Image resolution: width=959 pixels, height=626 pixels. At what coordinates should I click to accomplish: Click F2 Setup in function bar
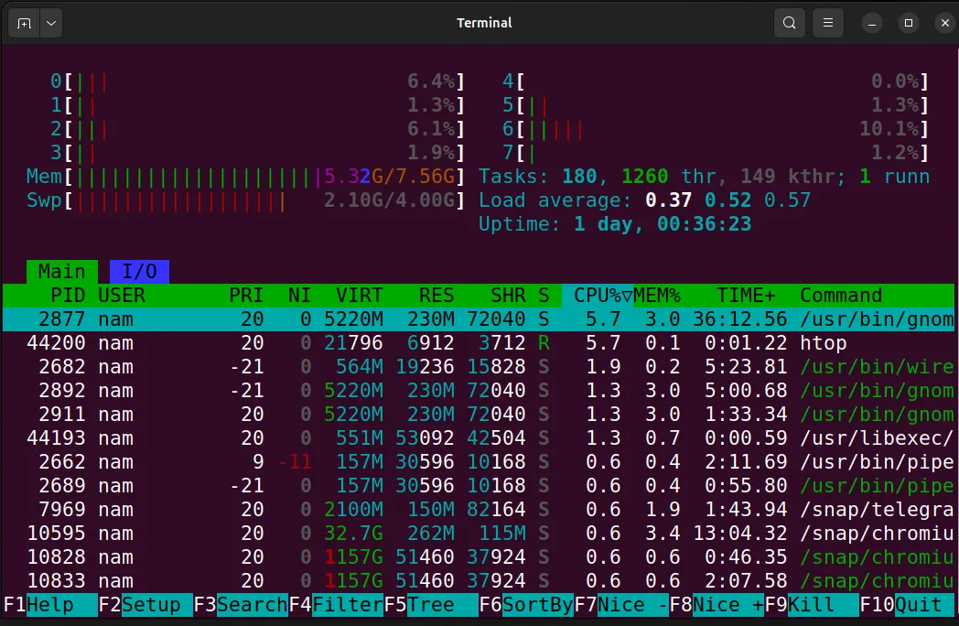click(x=145, y=605)
